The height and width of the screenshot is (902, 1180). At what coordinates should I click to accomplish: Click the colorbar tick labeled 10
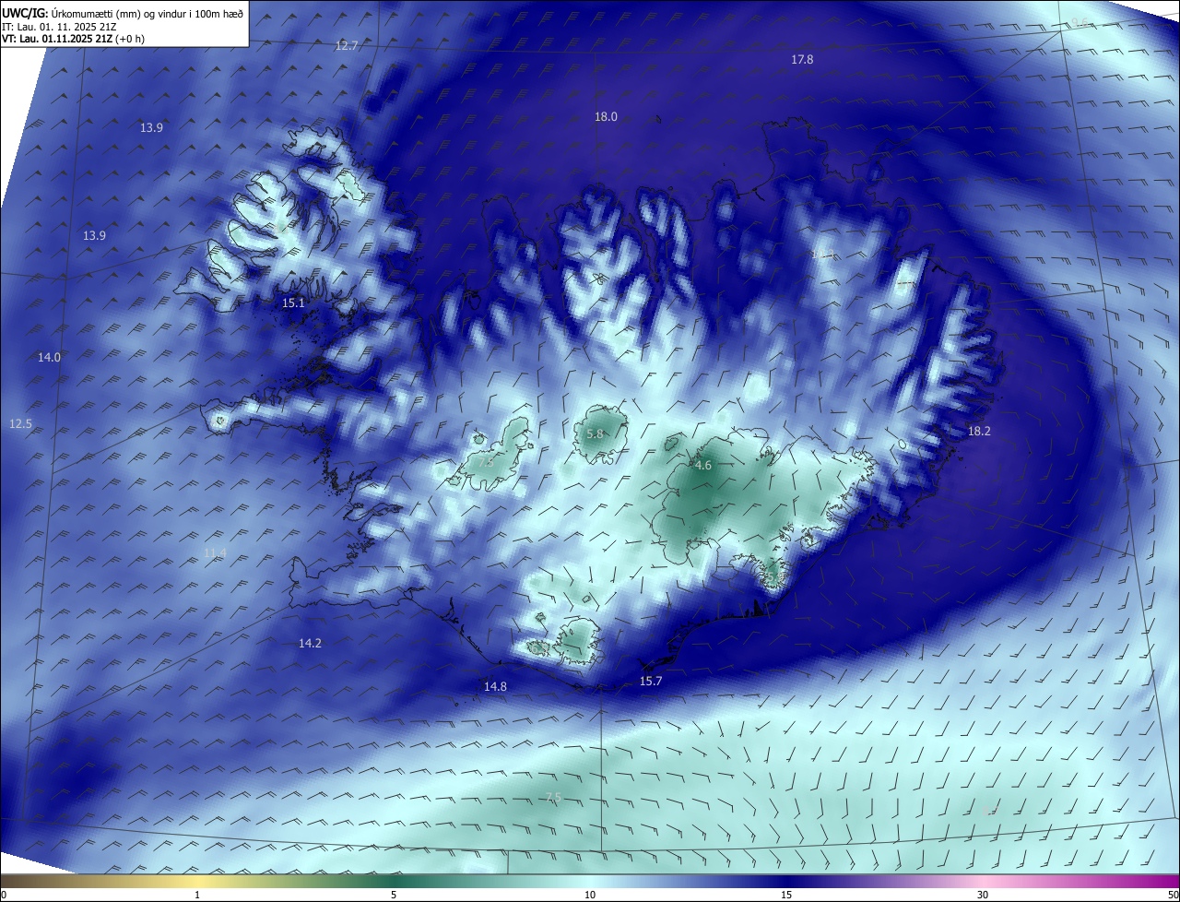tap(590, 895)
